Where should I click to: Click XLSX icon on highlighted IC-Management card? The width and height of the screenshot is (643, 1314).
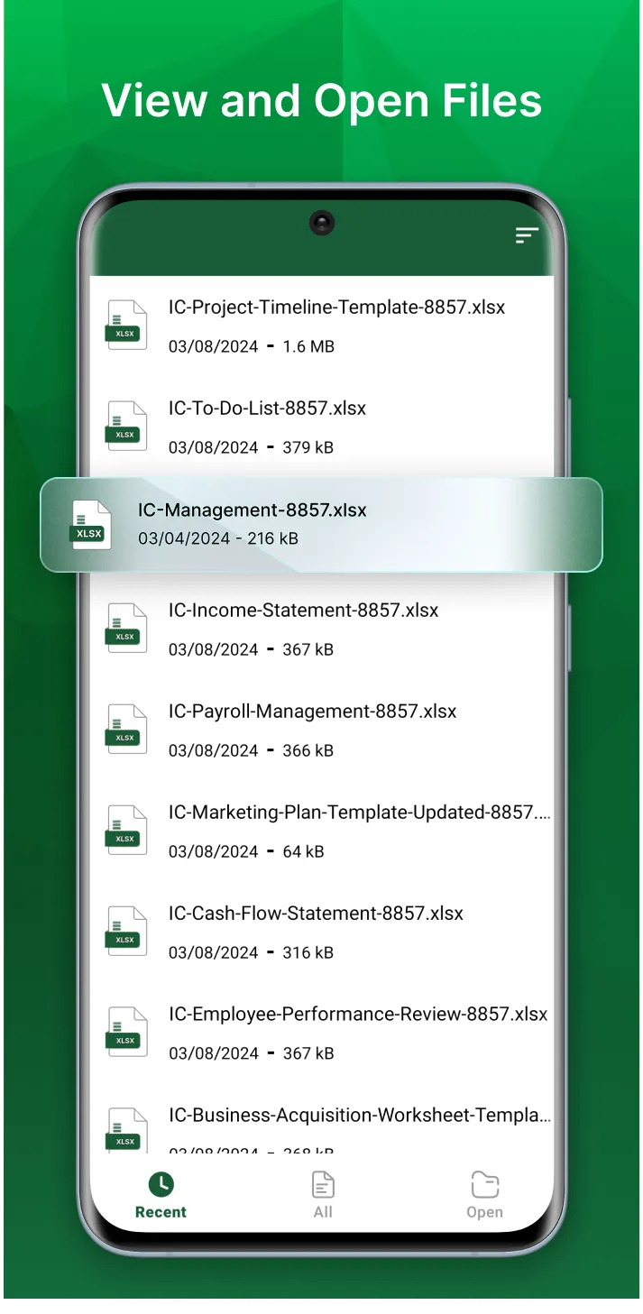click(x=90, y=524)
